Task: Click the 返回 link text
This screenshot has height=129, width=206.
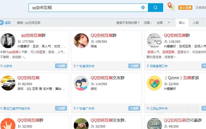Action: pyautogui.click(x=8, y=23)
